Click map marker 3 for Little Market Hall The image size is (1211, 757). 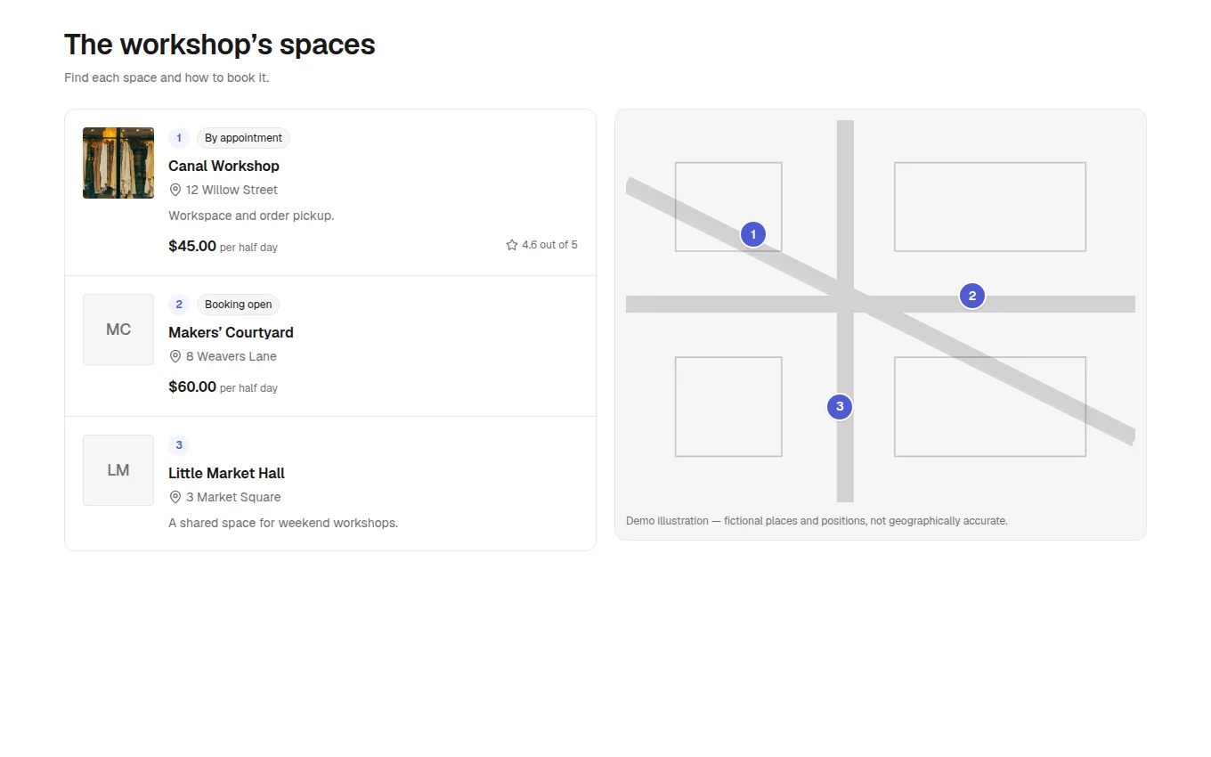point(840,407)
